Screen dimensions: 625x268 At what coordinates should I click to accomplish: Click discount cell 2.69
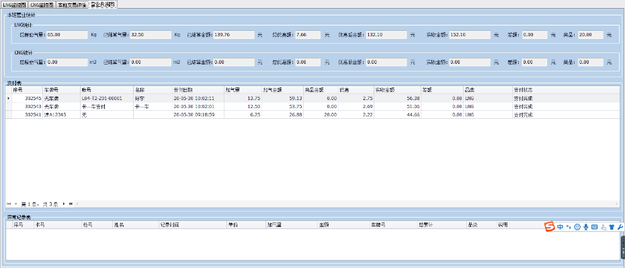[356, 107]
